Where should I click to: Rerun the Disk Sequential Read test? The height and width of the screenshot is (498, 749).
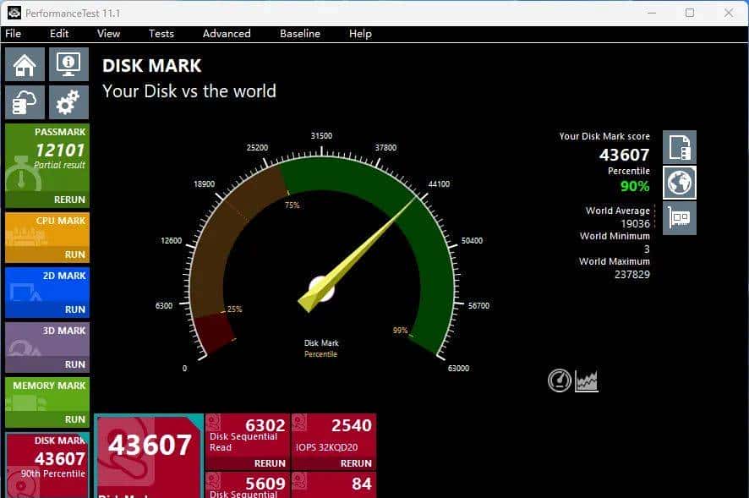(x=270, y=463)
